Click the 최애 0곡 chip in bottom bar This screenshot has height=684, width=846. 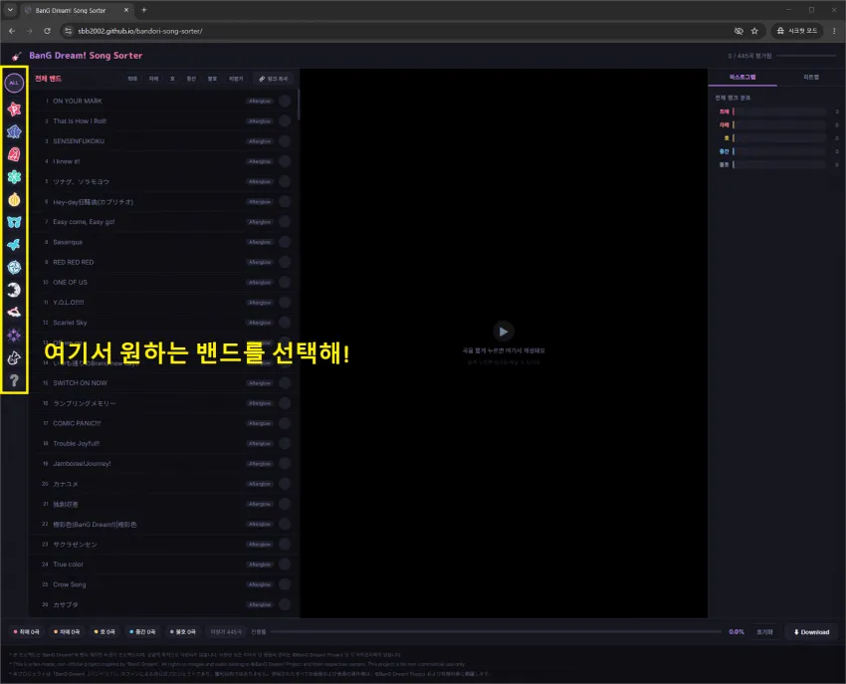(27, 631)
